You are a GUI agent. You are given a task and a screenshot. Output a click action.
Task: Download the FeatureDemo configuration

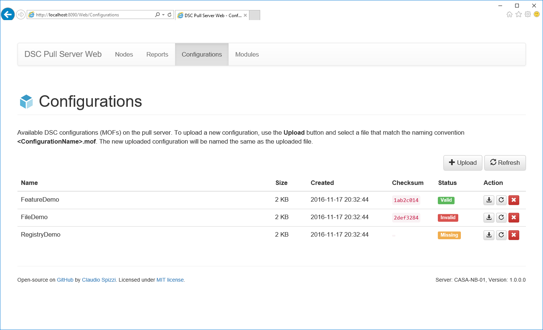coord(489,200)
